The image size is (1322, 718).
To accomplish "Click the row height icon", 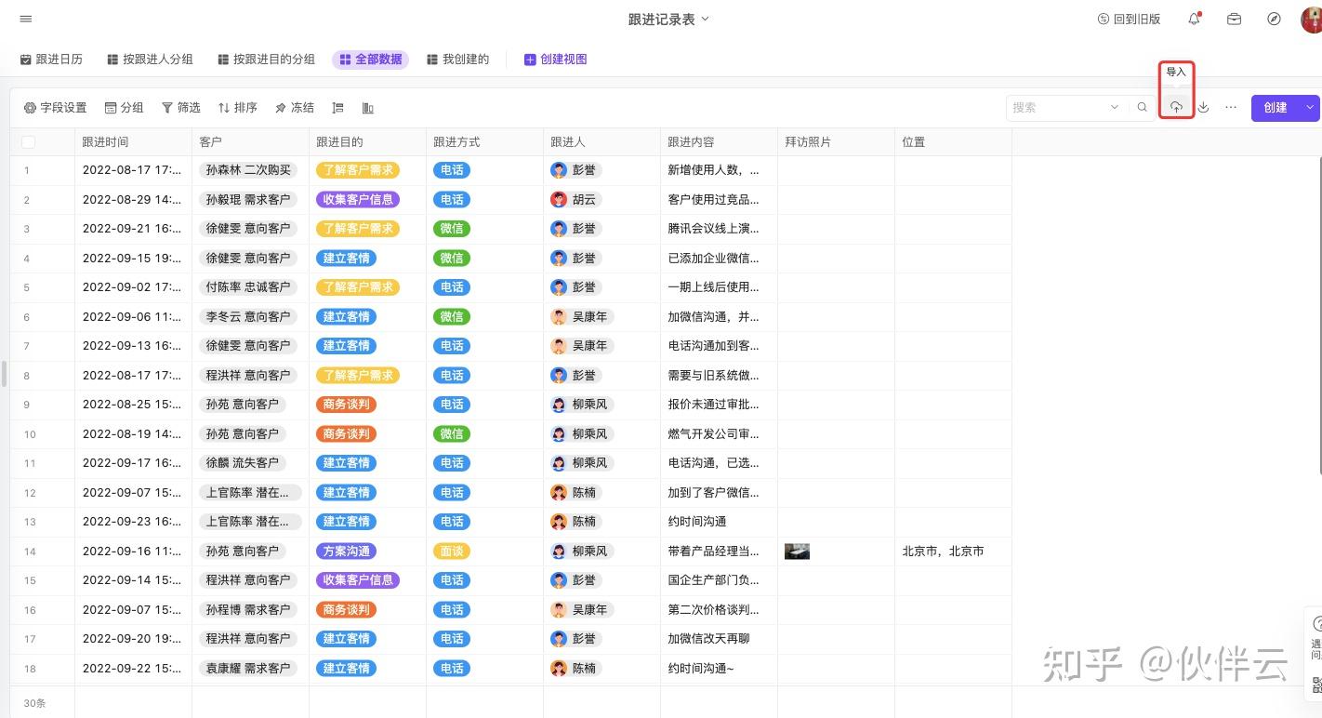I will (x=338, y=108).
